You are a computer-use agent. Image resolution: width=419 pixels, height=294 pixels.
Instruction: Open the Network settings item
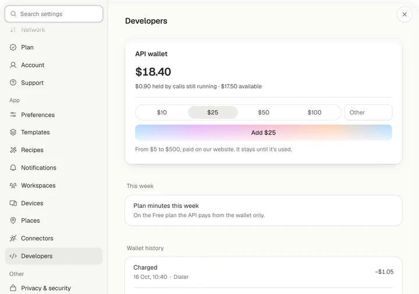(54, 30)
